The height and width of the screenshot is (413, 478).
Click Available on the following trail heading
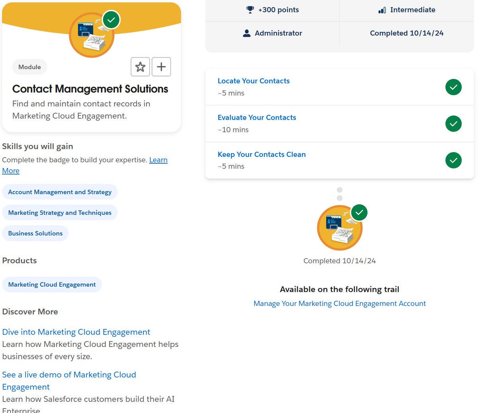(x=340, y=290)
